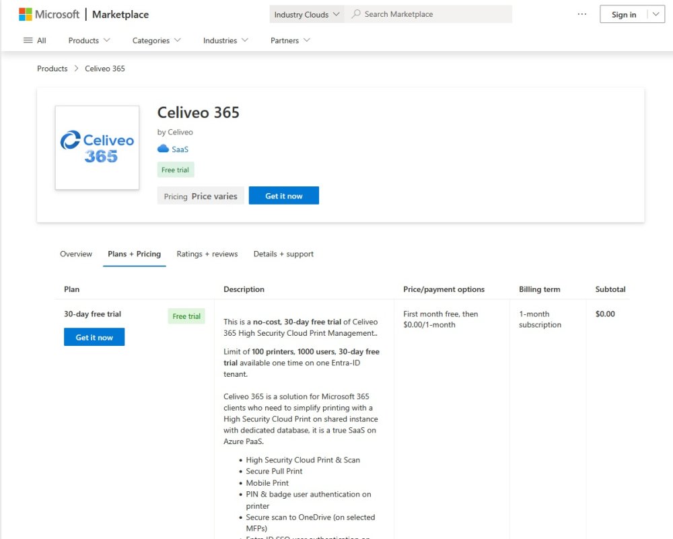
Task: Click Get it now under 30-day free trial
Action: 94,337
